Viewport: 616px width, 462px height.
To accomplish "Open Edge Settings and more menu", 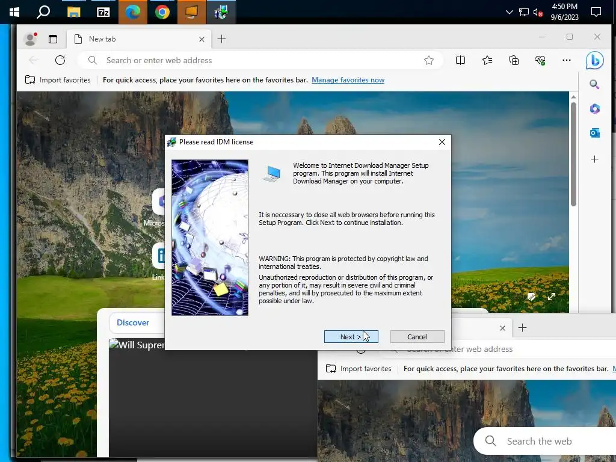I will pos(567,60).
